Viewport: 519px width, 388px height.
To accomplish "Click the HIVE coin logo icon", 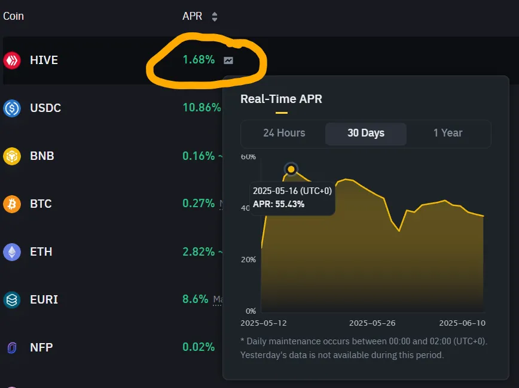I will coord(12,60).
